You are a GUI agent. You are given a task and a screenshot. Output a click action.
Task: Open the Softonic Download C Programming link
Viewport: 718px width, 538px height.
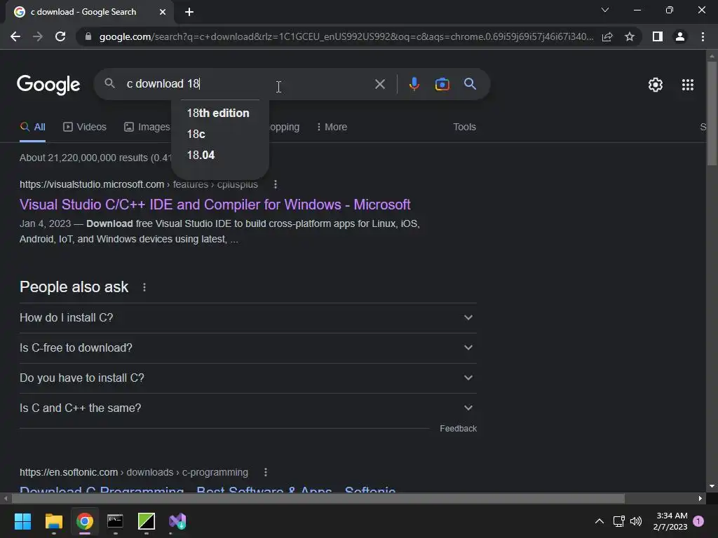pyautogui.click(x=208, y=488)
